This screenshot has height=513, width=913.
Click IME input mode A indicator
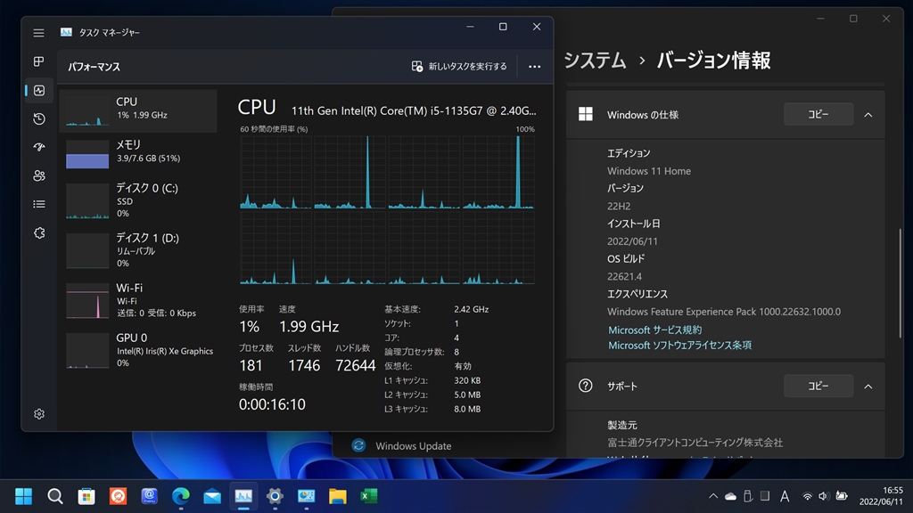tap(785, 496)
